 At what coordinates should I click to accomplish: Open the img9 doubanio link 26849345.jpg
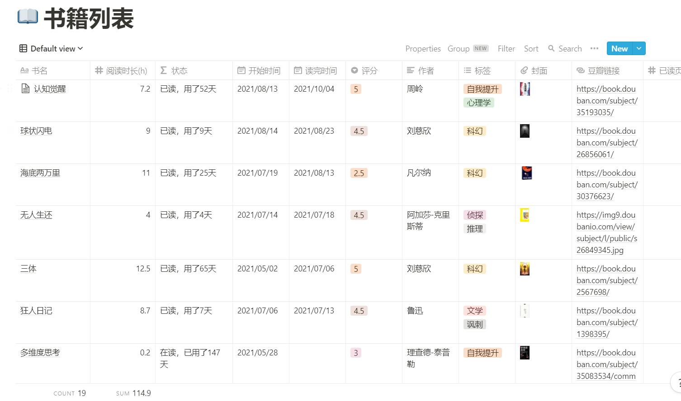(607, 233)
